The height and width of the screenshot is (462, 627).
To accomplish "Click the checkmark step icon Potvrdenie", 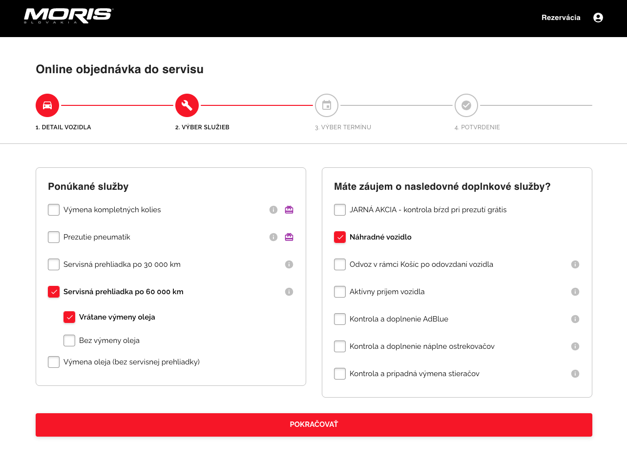I will 466,105.
